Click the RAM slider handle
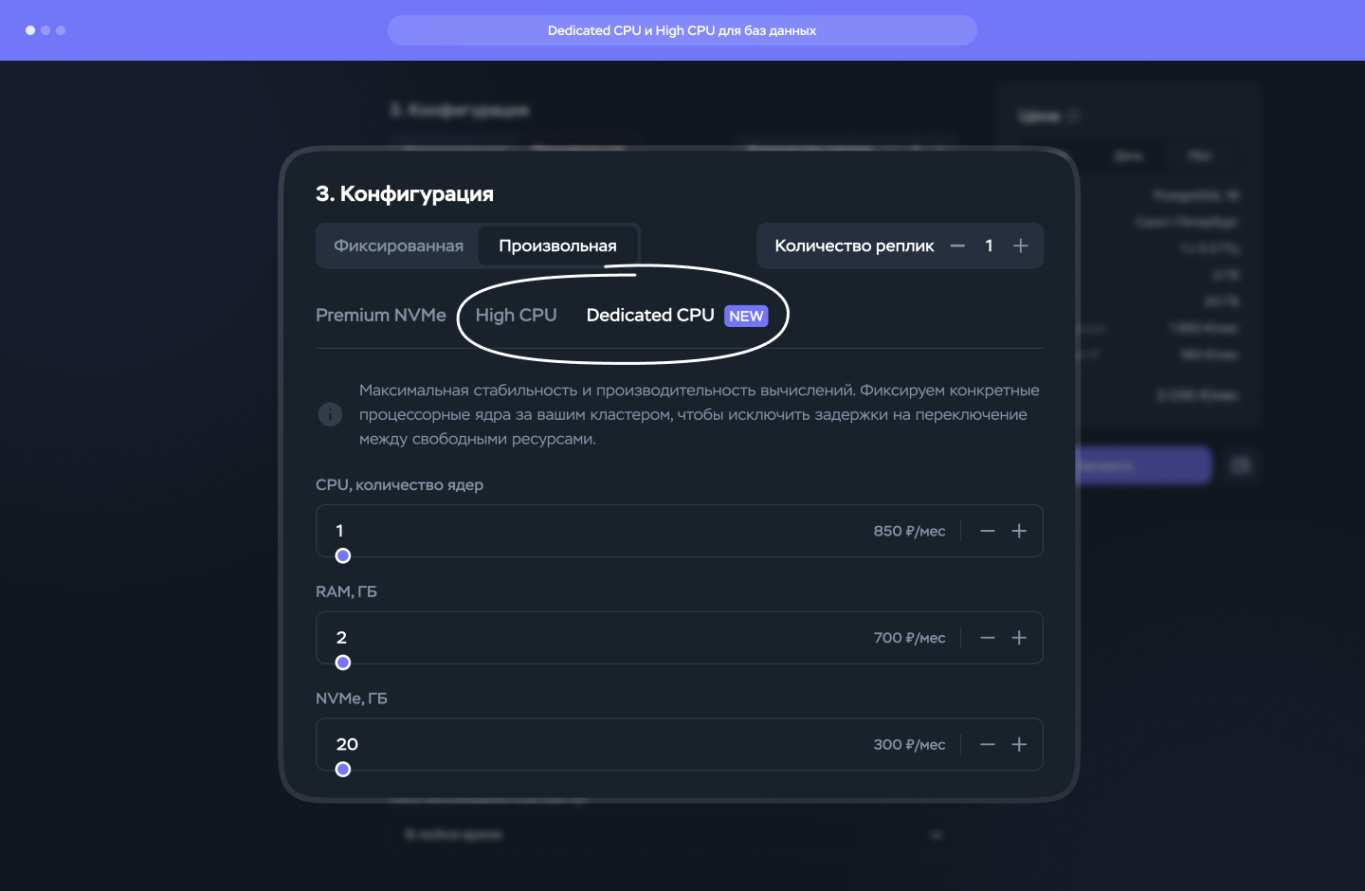Screen dimensions: 1365x891 click(343, 663)
